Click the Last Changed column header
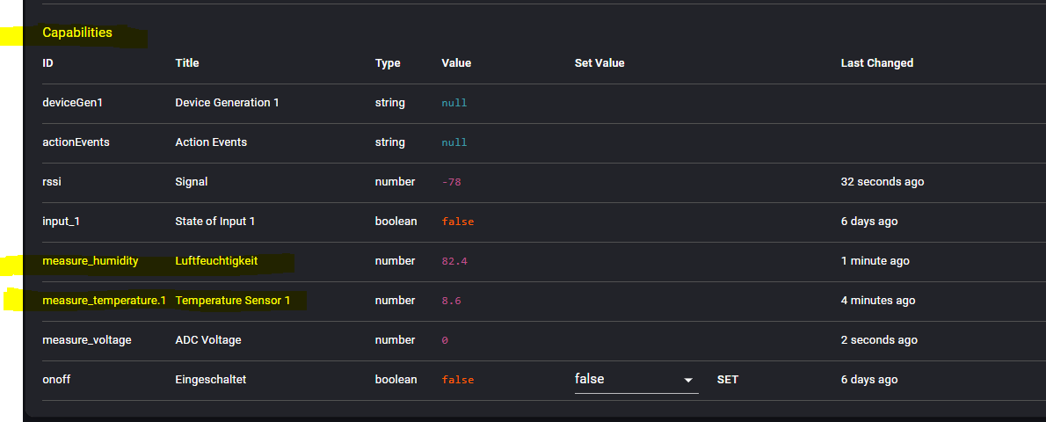1046x422 pixels. (876, 63)
